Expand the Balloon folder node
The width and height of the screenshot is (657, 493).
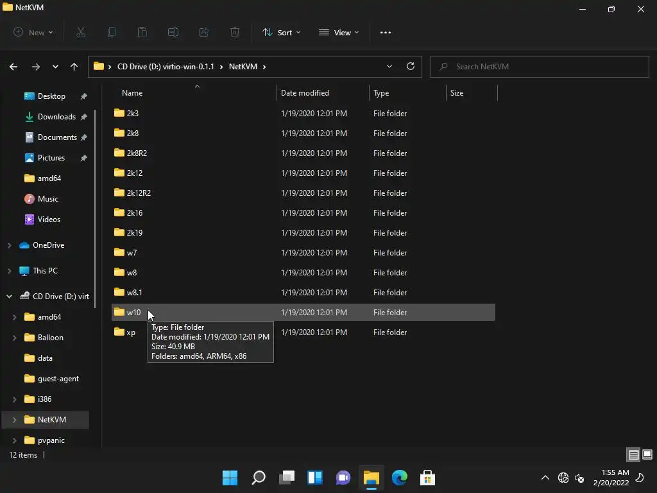pos(14,338)
